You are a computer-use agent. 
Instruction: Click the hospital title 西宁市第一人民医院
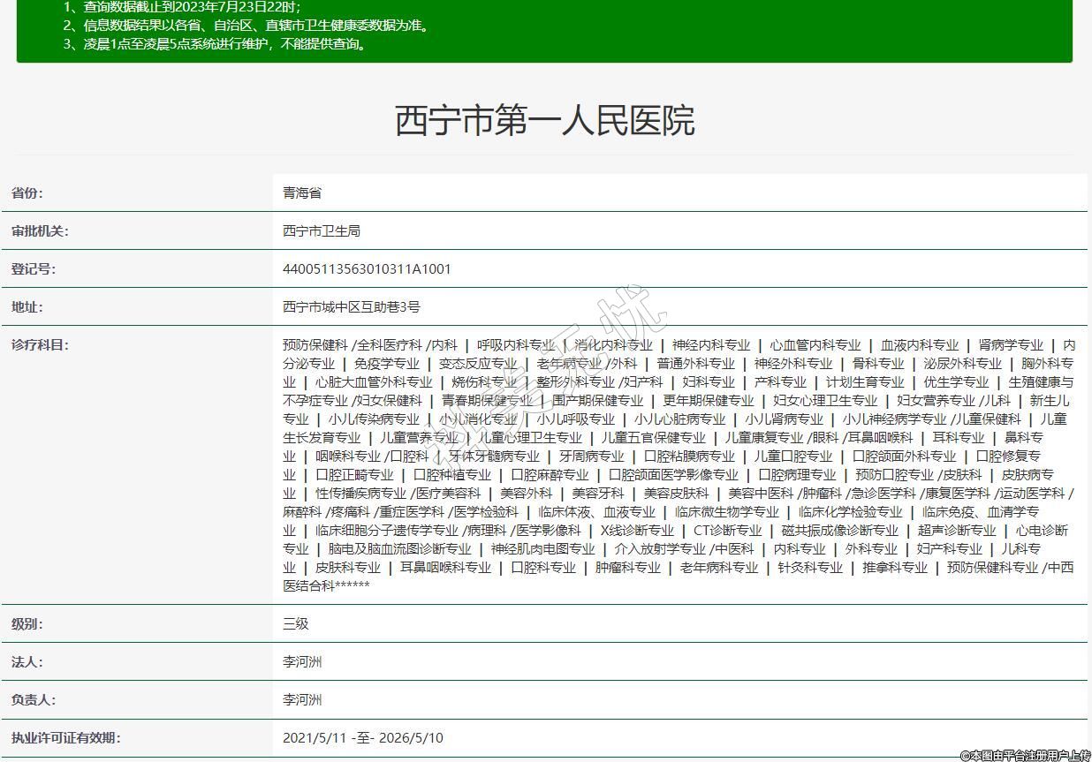pyautogui.click(x=544, y=120)
